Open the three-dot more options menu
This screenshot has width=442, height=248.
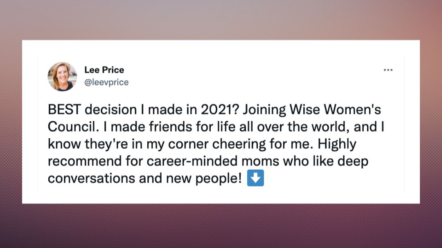(388, 70)
